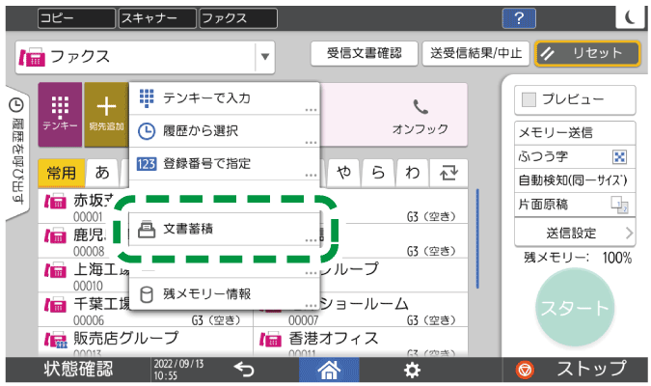Select the 上海工場 destination 00010
Image resolution: width=651 pixels, height=386 pixels.
(x=83, y=275)
